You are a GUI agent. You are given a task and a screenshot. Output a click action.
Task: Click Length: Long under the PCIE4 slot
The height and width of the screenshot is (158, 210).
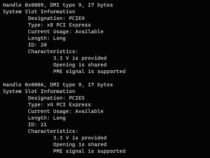47,38
